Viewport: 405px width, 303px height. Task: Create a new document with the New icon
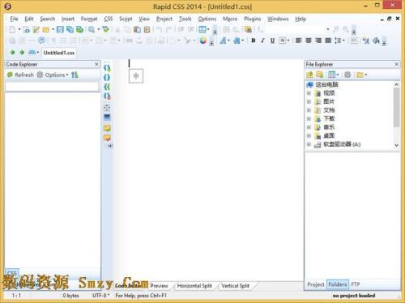12,29
